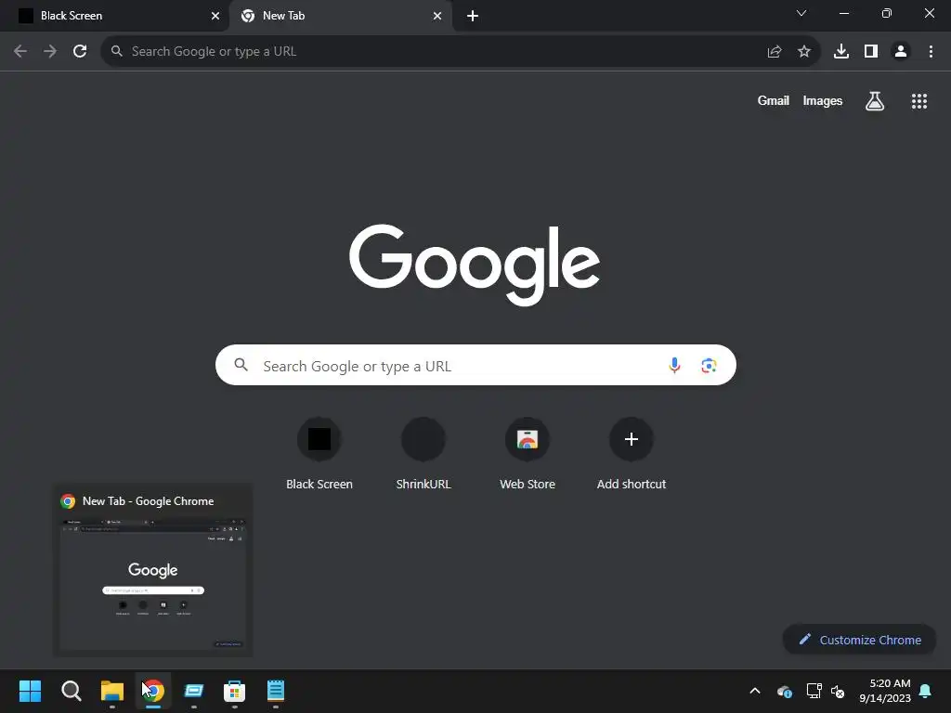Open the Chrome three-dot menu
The image size is (951, 713).
click(x=931, y=51)
